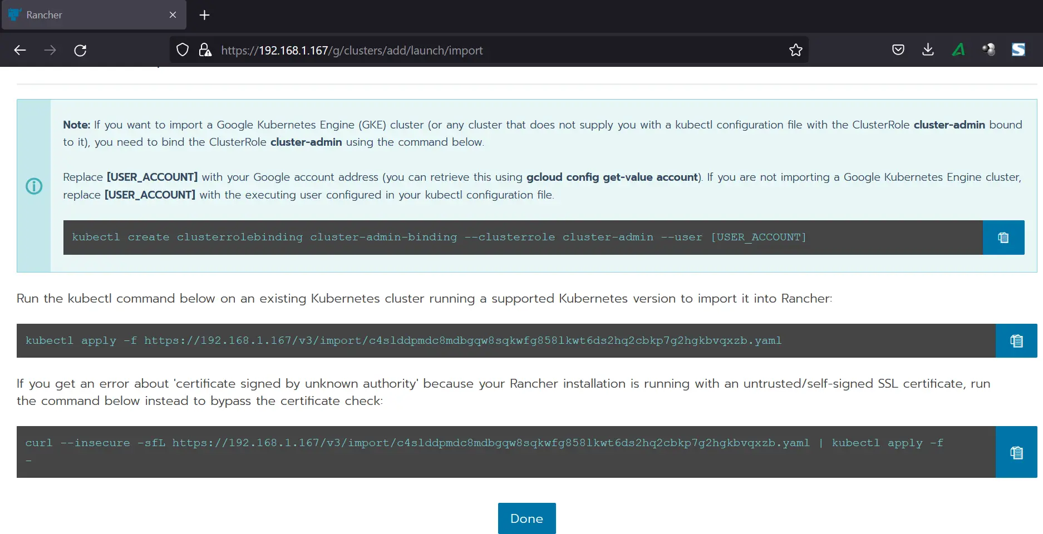Go forward to the next page
Screen dimensions: 1043x534
point(50,50)
